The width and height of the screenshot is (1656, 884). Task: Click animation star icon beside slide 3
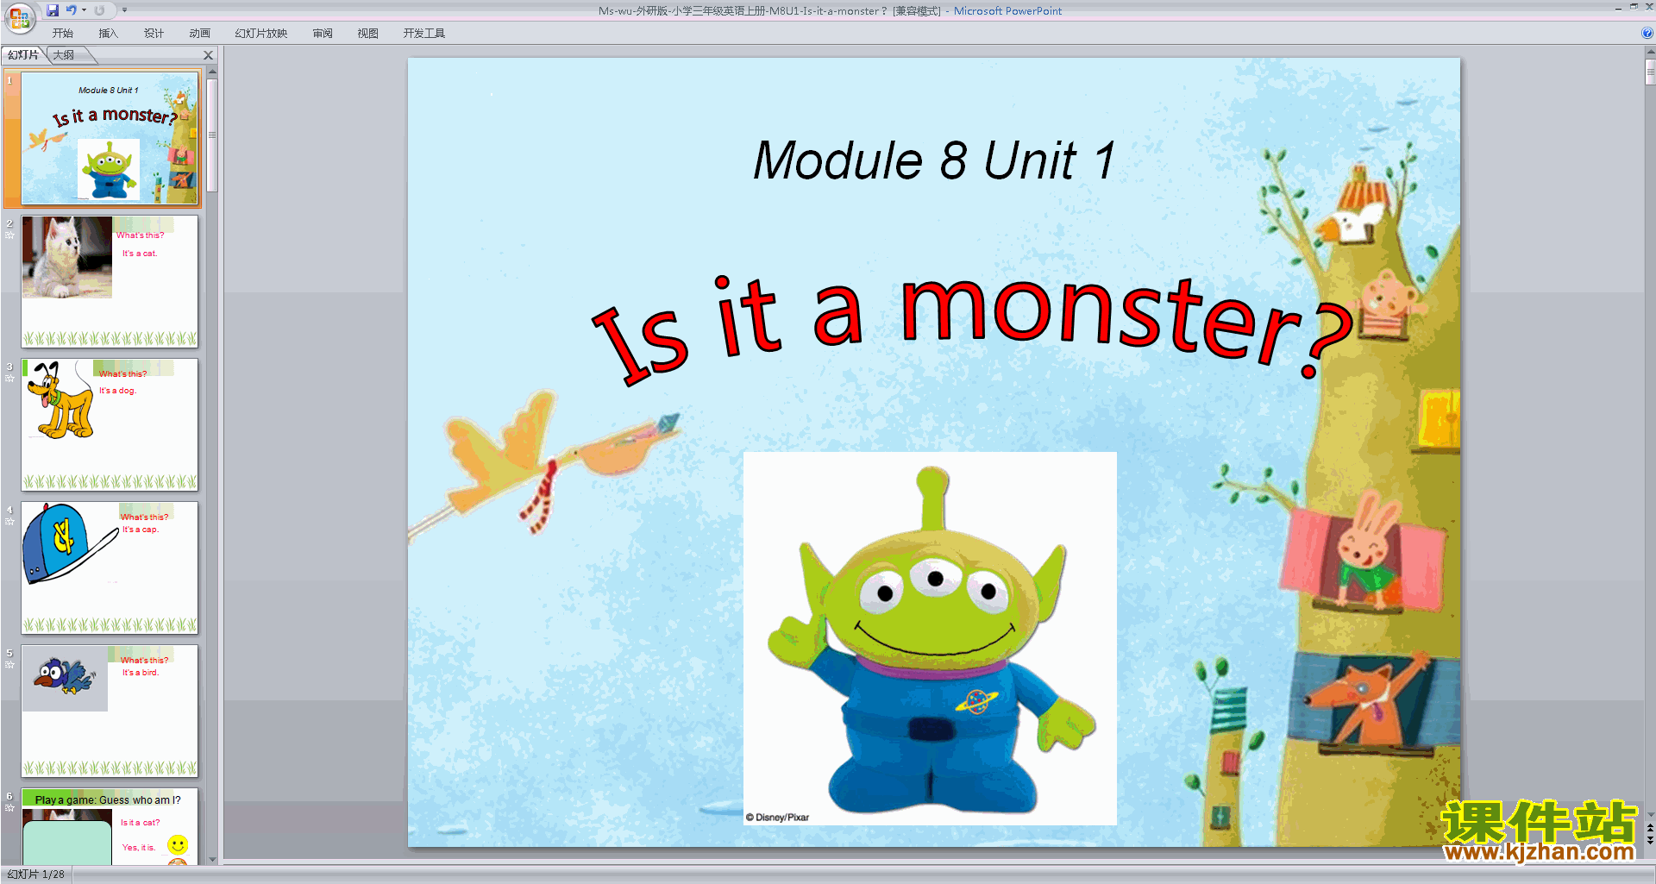tap(9, 379)
